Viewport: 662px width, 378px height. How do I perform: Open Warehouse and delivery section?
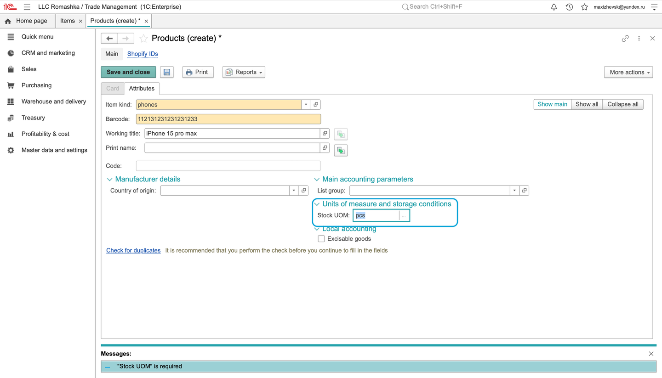(54, 102)
